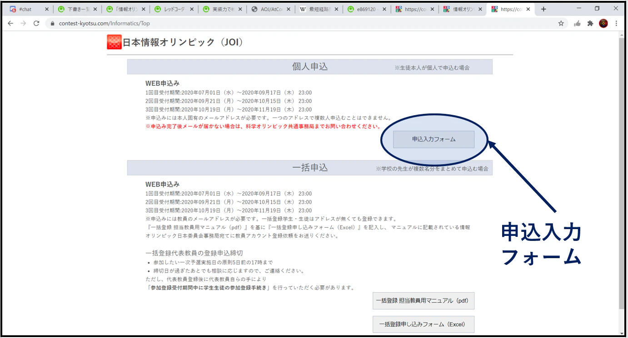Go back to the previous page

tap(10, 23)
